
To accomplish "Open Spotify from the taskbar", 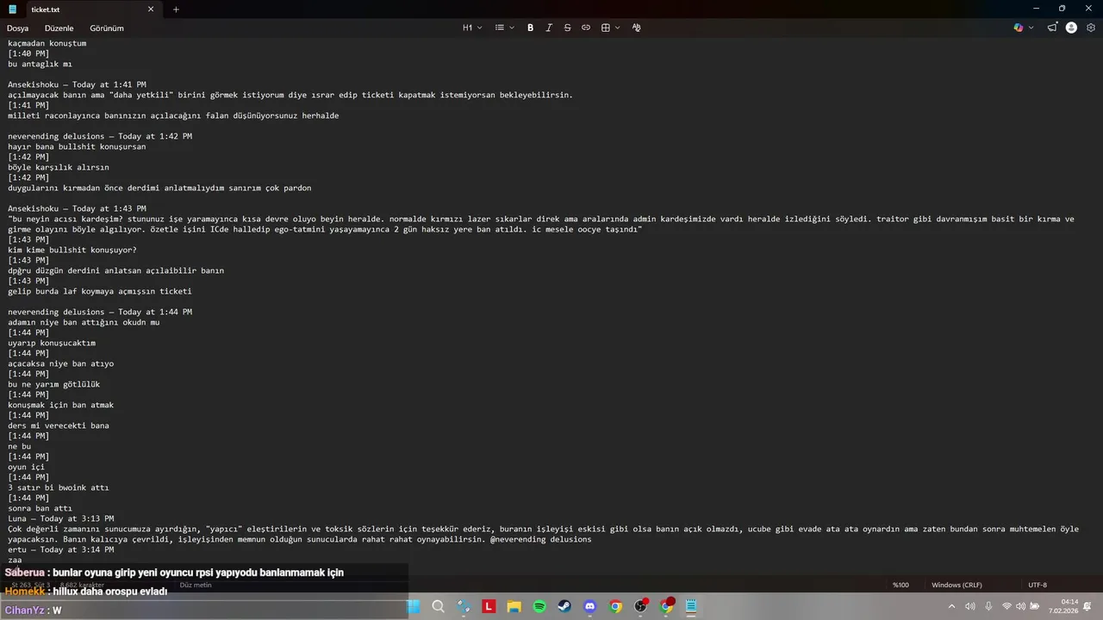I will click(x=539, y=606).
